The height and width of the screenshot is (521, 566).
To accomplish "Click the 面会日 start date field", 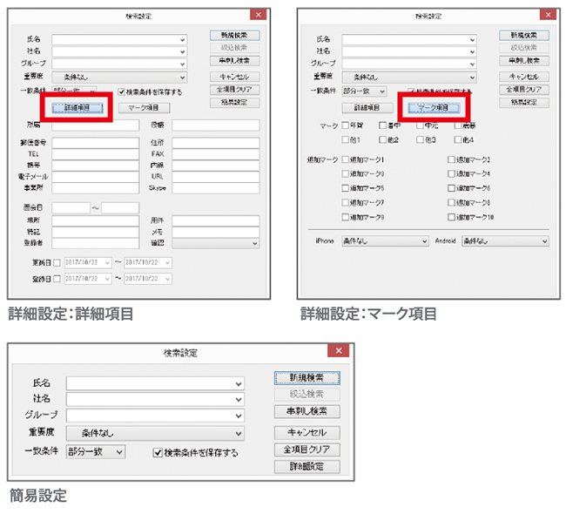I will pyautogui.click(x=71, y=208).
